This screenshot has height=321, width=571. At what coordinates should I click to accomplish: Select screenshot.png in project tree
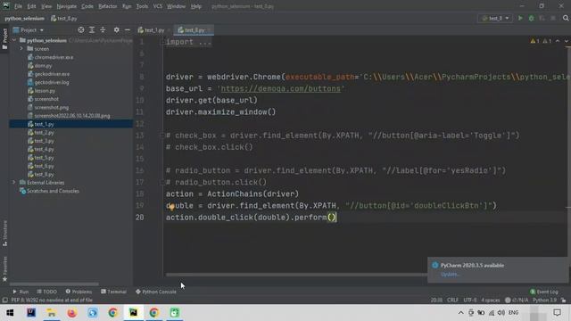[x=51, y=107]
